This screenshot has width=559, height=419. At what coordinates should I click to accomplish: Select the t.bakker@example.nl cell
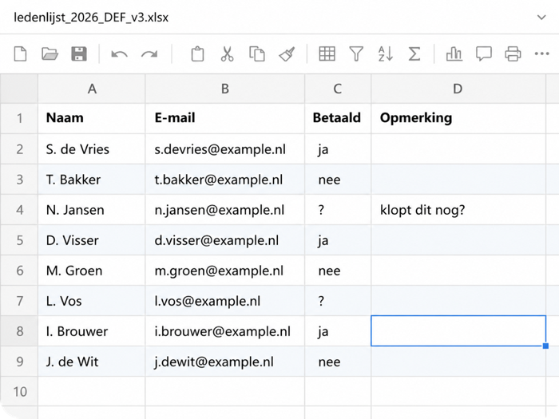click(225, 180)
